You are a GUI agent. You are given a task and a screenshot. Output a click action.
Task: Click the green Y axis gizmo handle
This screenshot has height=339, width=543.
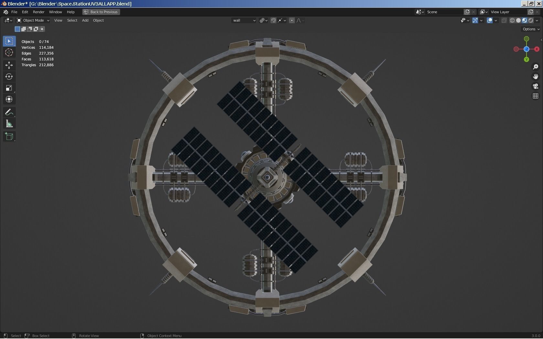click(527, 59)
